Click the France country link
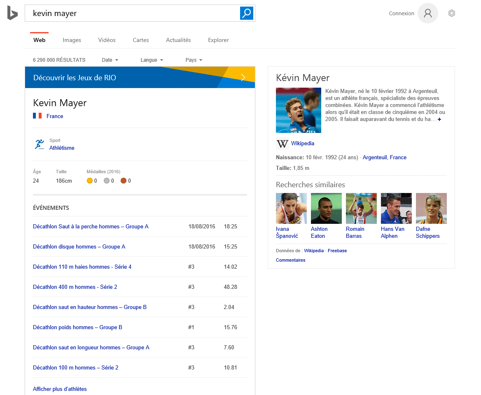The width and height of the screenshot is (481, 395). click(55, 116)
